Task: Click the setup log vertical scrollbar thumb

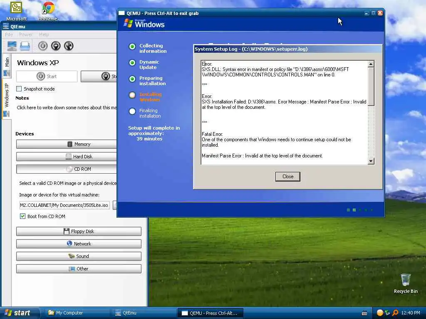Action: [x=371, y=86]
